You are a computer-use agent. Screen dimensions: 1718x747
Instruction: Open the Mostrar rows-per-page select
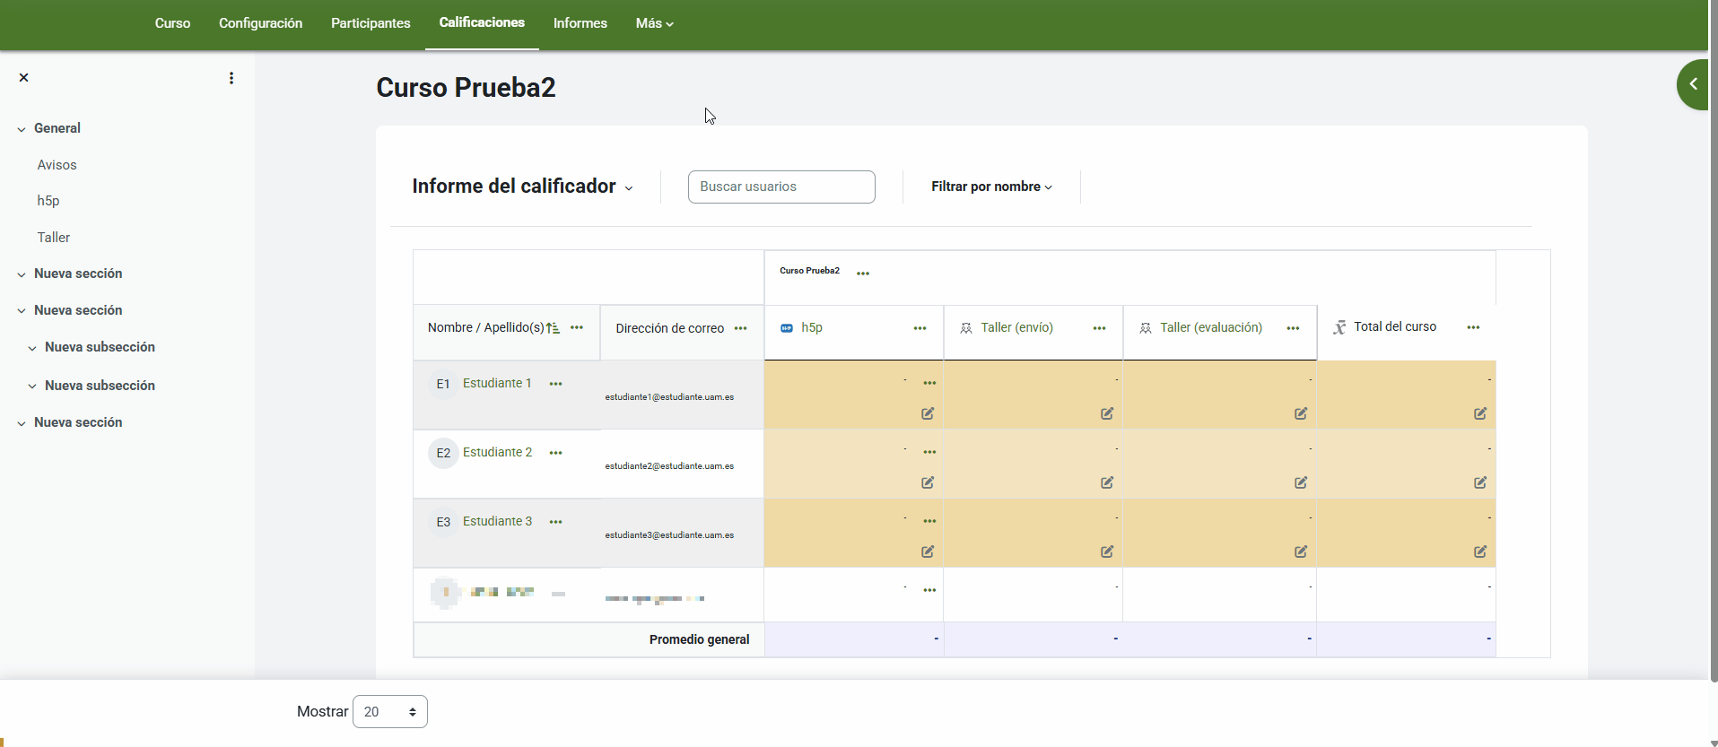coord(390,712)
